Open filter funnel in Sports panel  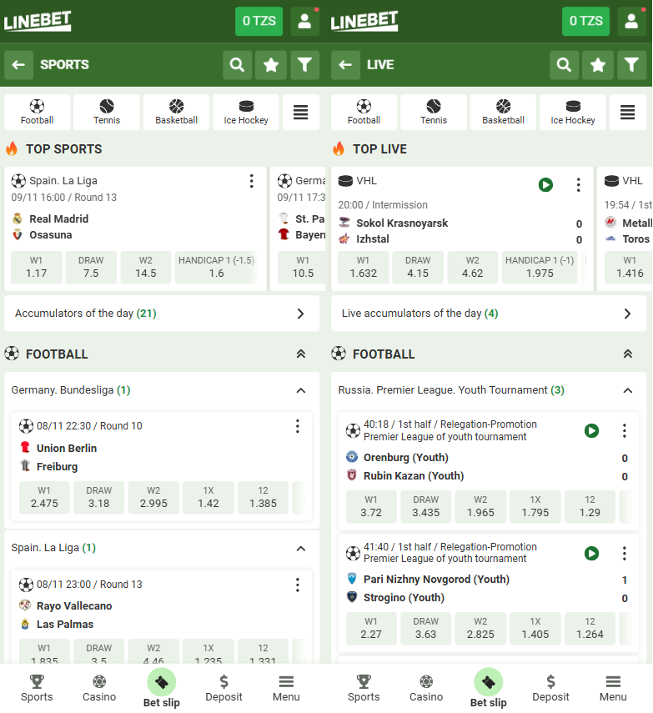(304, 65)
